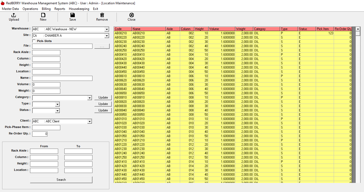Click the top Height input field
Image resolution: width=364 pixels, height=192 pixels.
coord(46,66)
